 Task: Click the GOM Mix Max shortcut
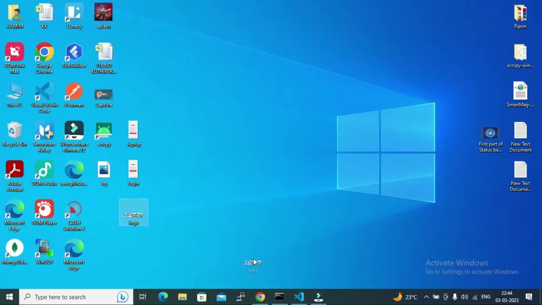coord(14,58)
